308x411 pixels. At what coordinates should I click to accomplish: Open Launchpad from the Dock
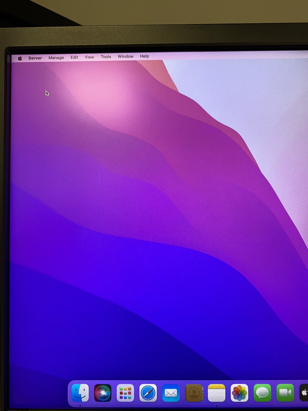(125, 393)
